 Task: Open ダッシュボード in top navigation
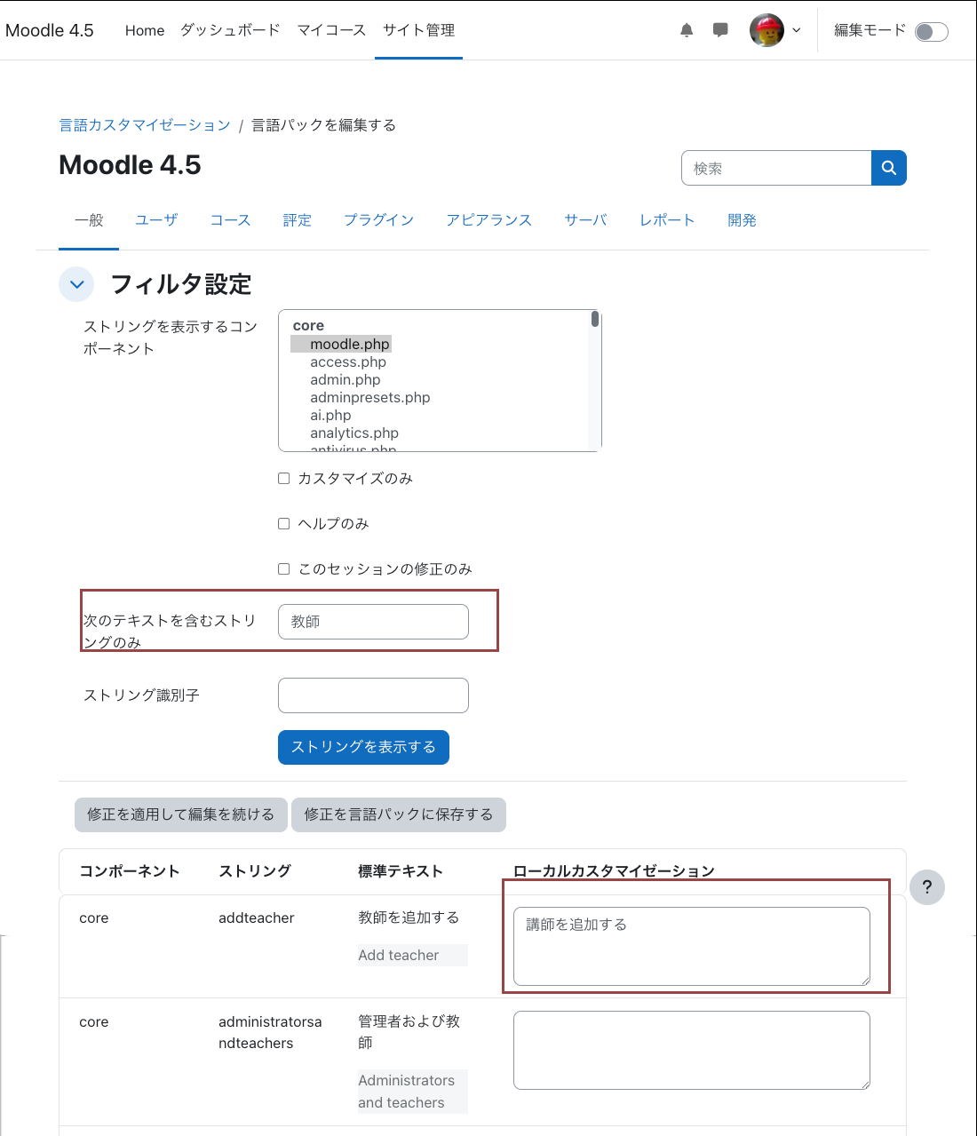[230, 30]
